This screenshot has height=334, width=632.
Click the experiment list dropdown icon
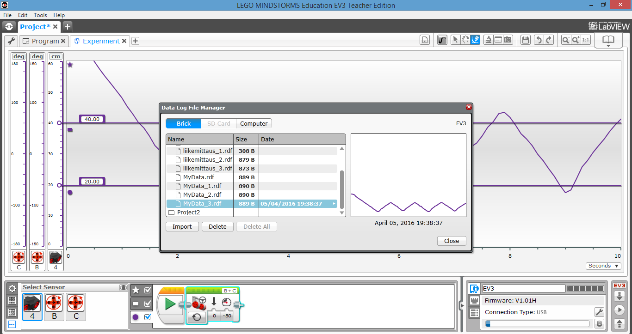coord(425,40)
